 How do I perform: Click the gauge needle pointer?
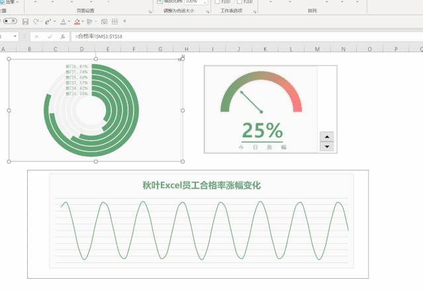(251, 102)
